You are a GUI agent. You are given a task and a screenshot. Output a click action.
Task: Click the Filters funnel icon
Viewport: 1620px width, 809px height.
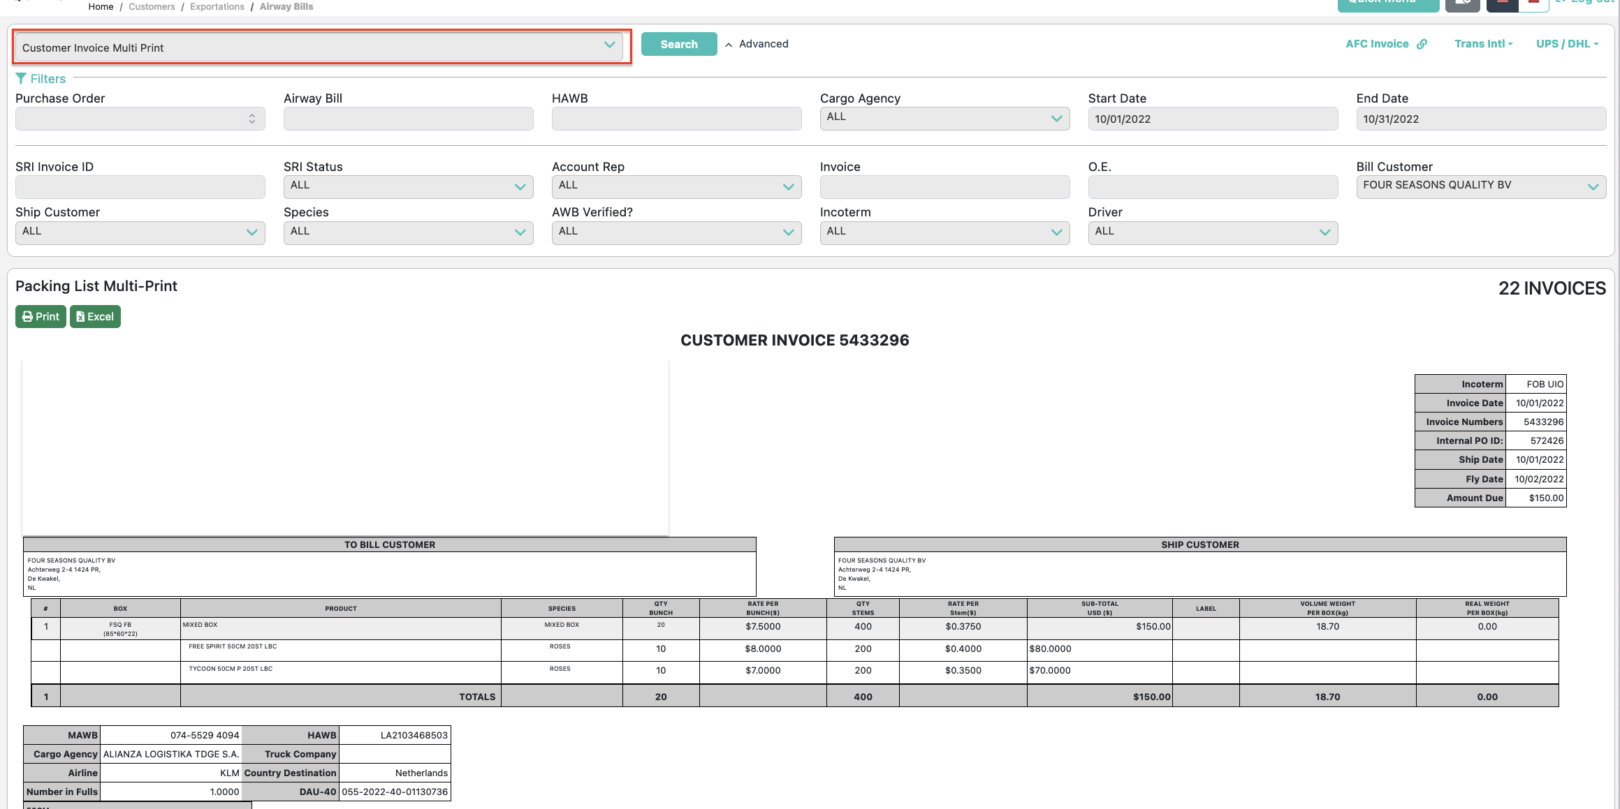(21, 79)
